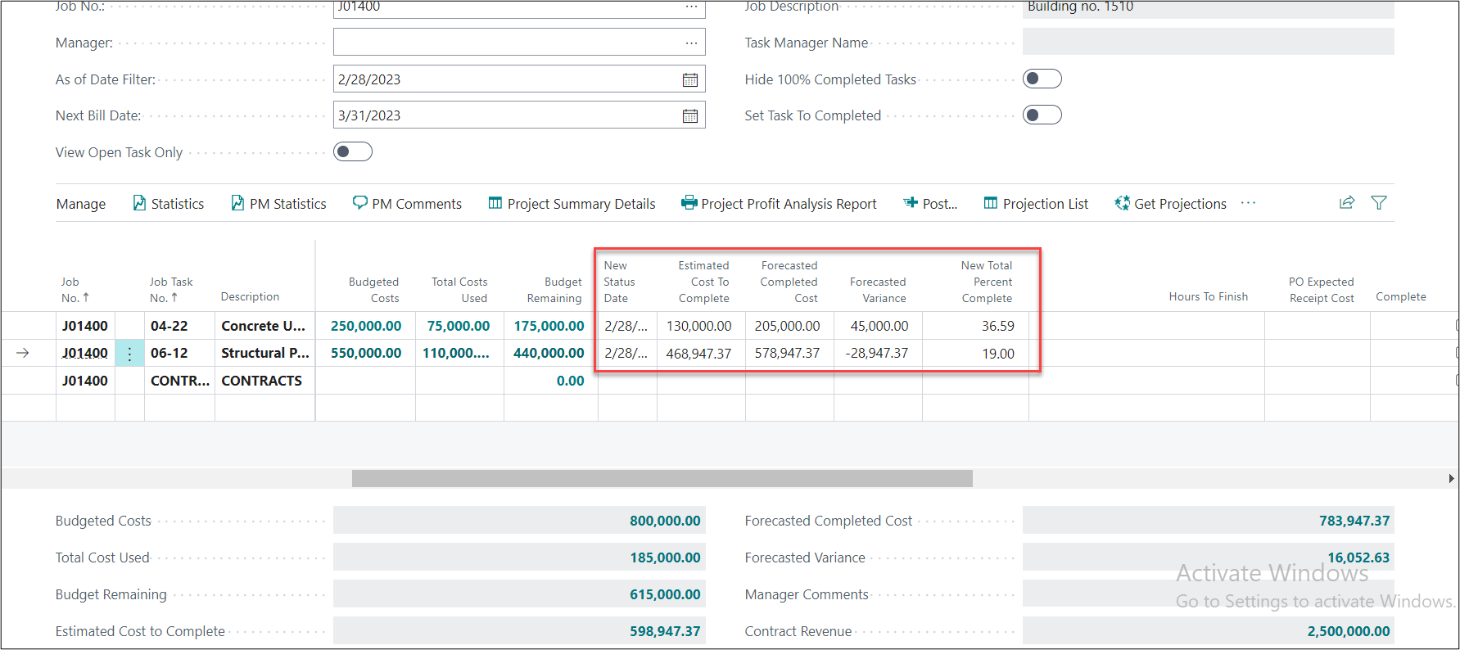Open the Manage menu

pos(81,204)
